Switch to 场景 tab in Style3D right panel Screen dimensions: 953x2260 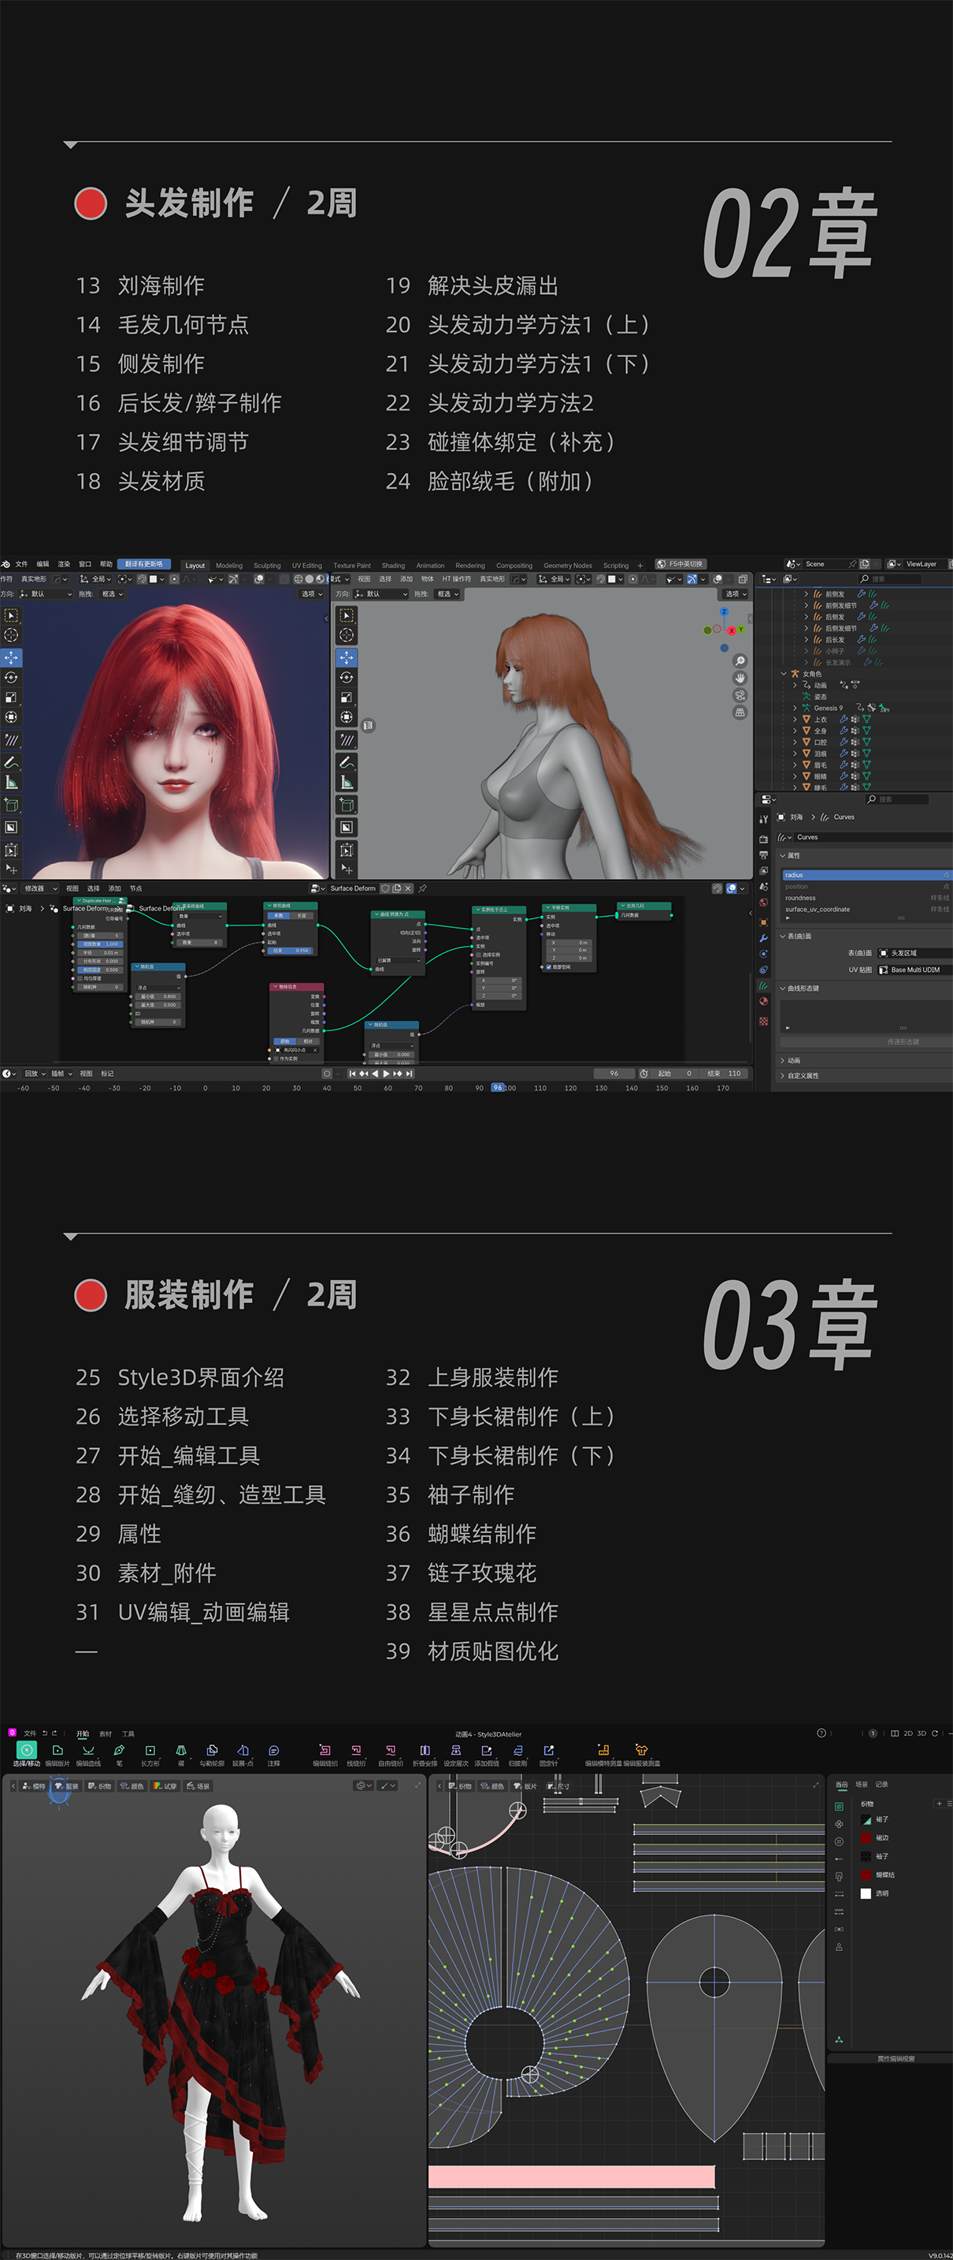point(861,1785)
